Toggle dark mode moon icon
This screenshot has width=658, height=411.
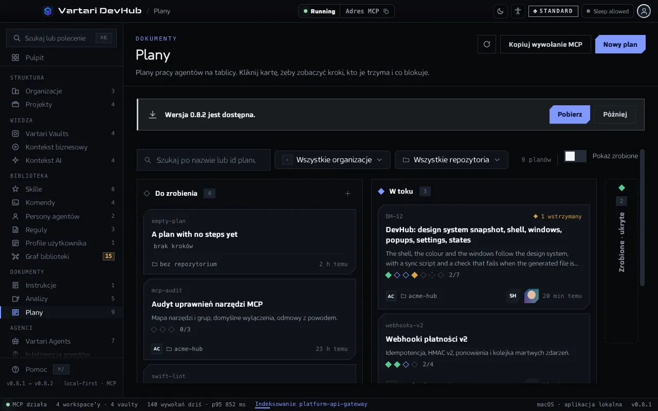click(500, 11)
